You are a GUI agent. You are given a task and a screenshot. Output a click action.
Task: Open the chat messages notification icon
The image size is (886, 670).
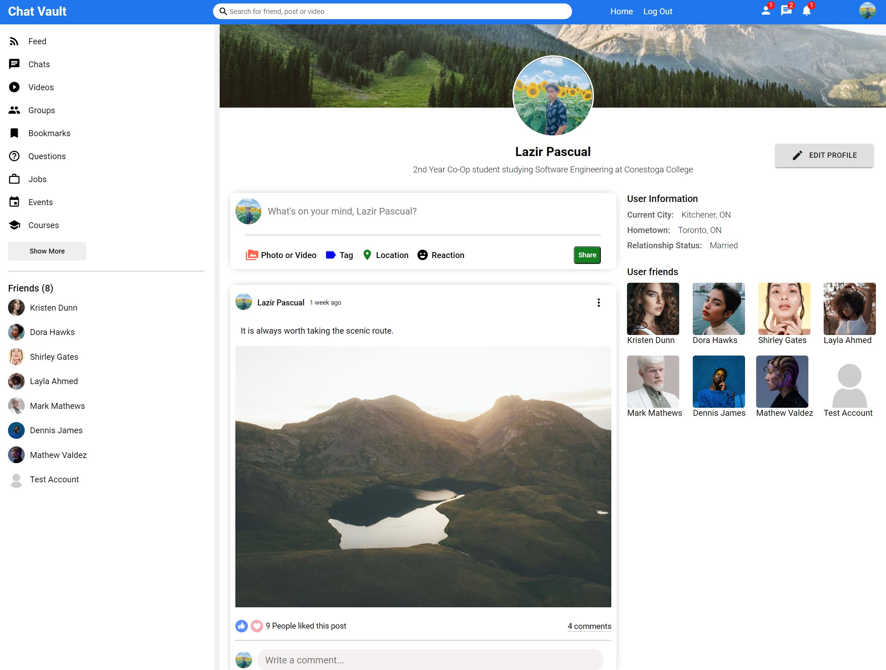point(786,11)
